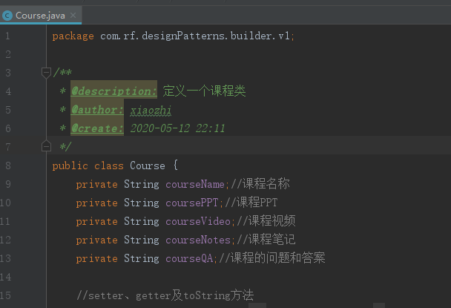Click the comment //课程笔记 on line 12

coord(266,240)
